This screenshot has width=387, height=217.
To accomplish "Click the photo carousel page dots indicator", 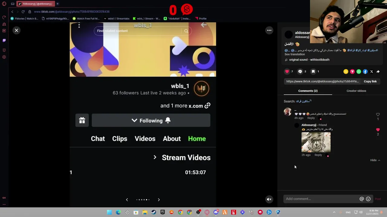I will [x=143, y=200].
